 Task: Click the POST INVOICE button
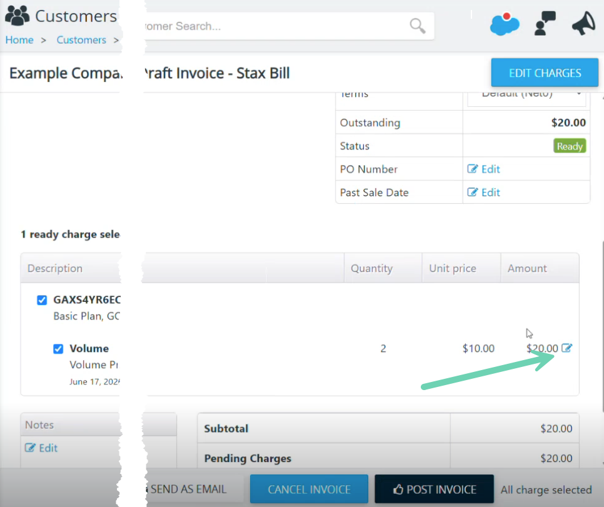pyautogui.click(x=434, y=489)
